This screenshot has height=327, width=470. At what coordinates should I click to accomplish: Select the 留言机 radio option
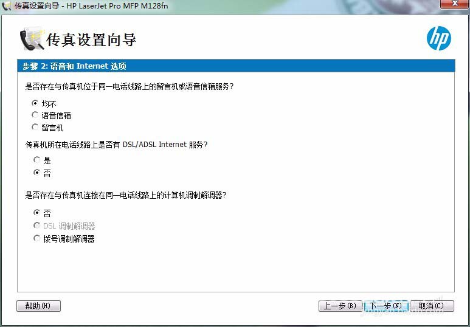35,127
